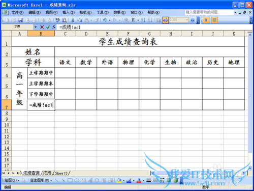Click the Help question mark icon
Viewport: 254px width, 191px height.
pos(193,20)
